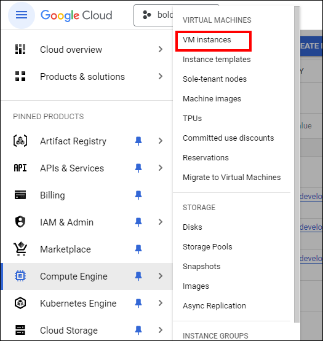The height and width of the screenshot is (341, 323).
Task: Open Billing label
Action: [52, 195]
